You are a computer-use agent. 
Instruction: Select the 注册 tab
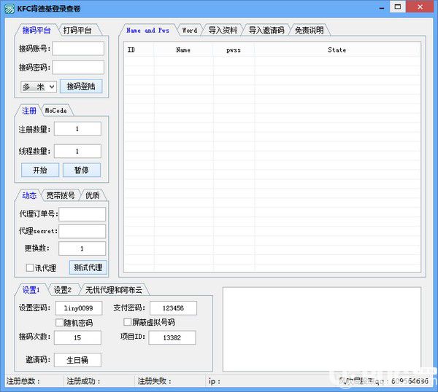pos(29,111)
